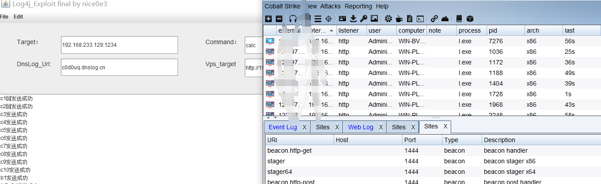Click beacon icon in the pid 1188 row
Screen dimensions: 601x184
click(x=270, y=73)
